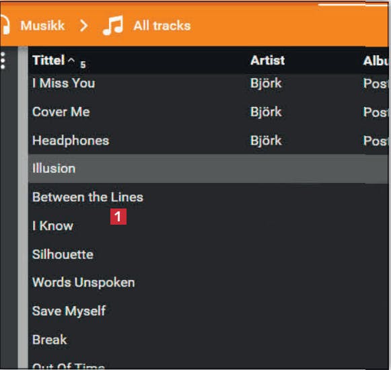
Task: Click the headphones icon beside Musikk
Action: pyautogui.click(x=5, y=26)
